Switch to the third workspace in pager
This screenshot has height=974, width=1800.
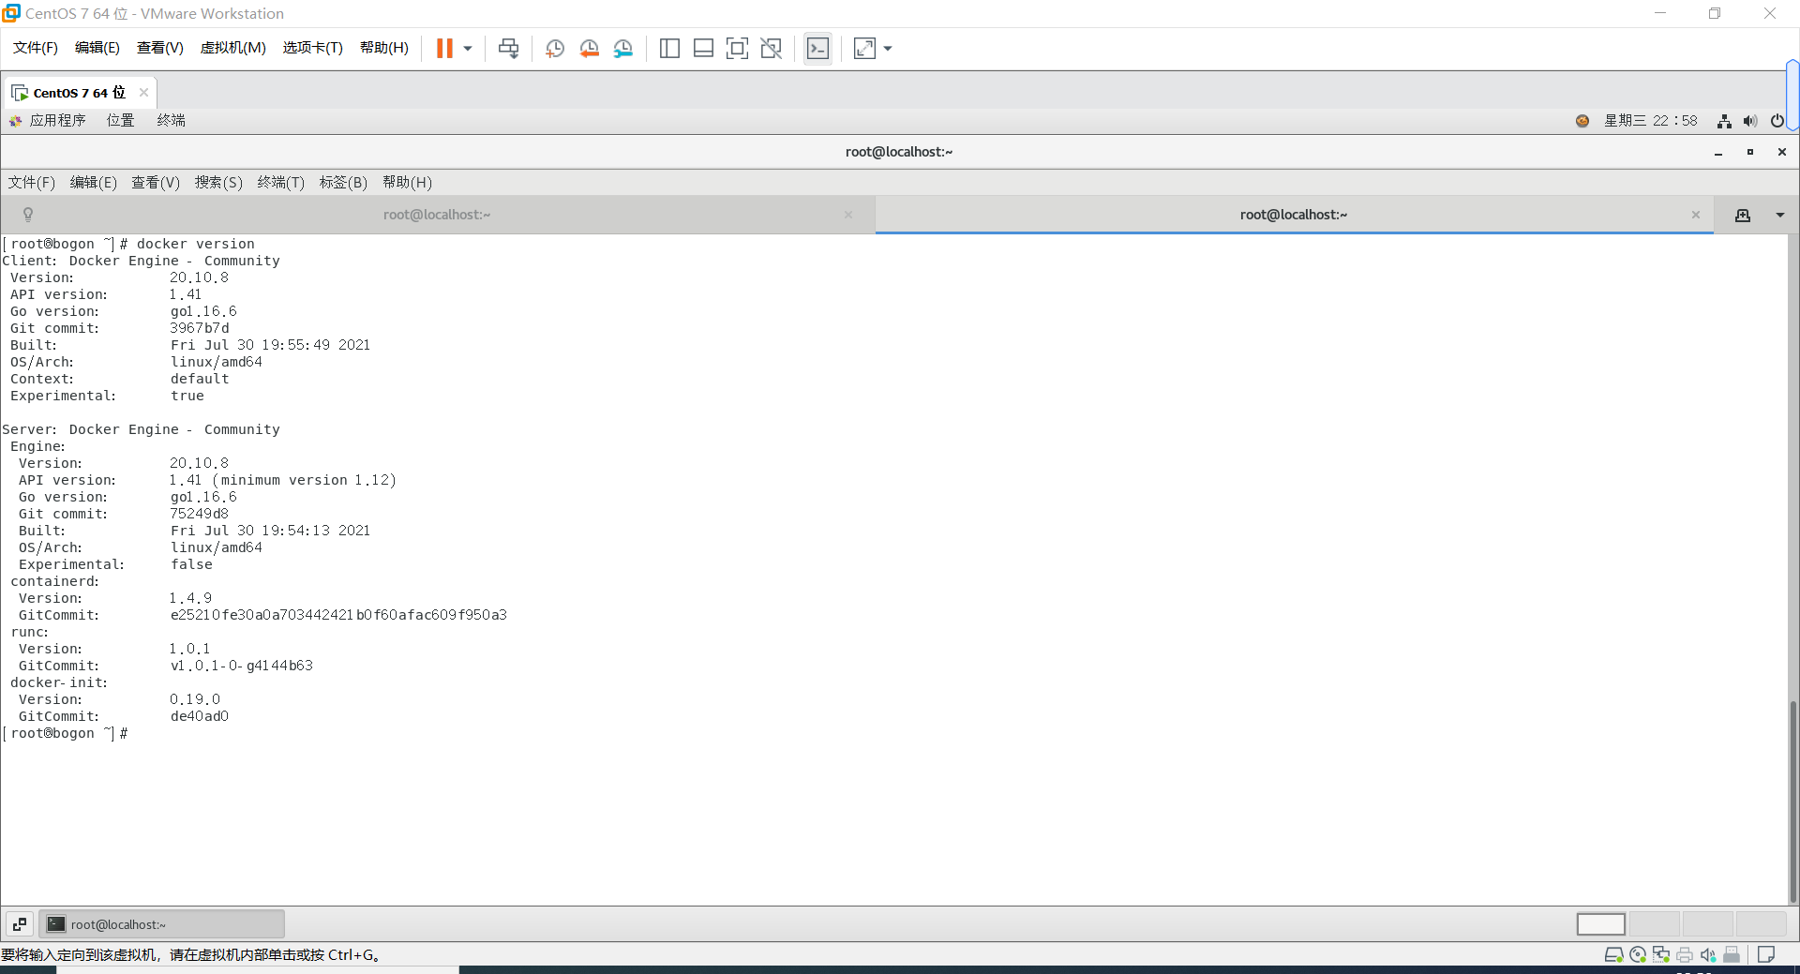tap(1708, 924)
